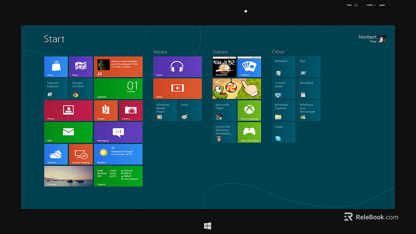Open Internet Explorer tile
The image size is (416, 234).
(x=56, y=89)
